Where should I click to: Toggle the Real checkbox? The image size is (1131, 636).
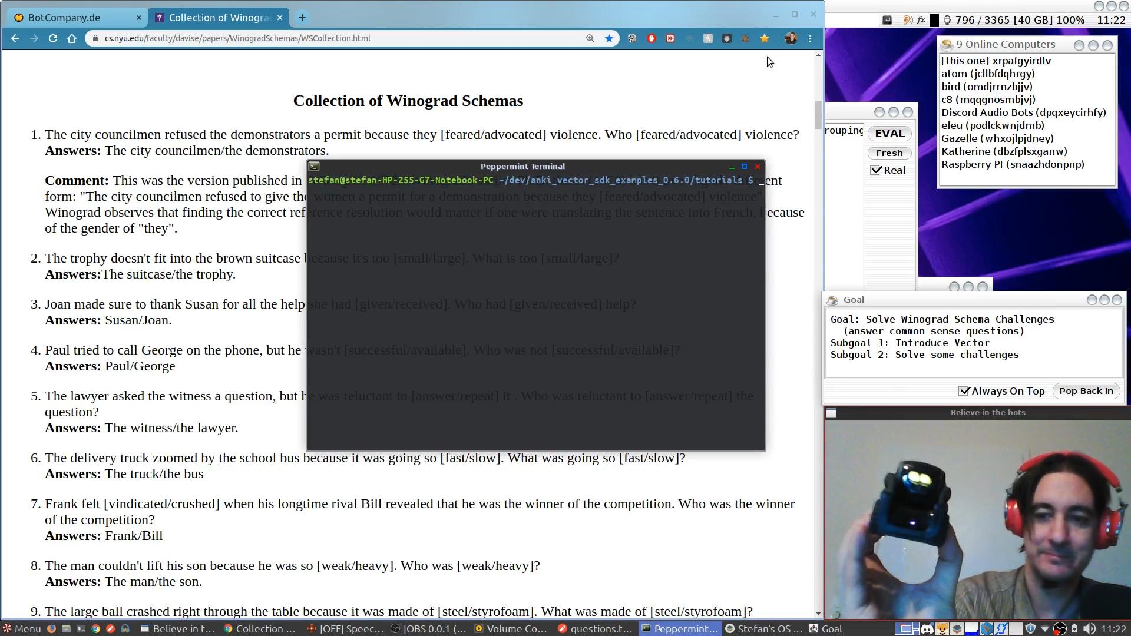pyautogui.click(x=876, y=170)
